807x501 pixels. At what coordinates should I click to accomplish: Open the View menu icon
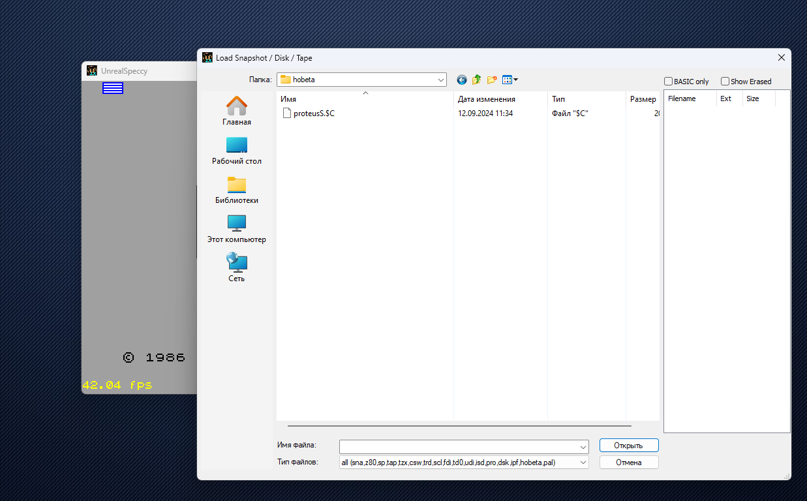click(510, 80)
